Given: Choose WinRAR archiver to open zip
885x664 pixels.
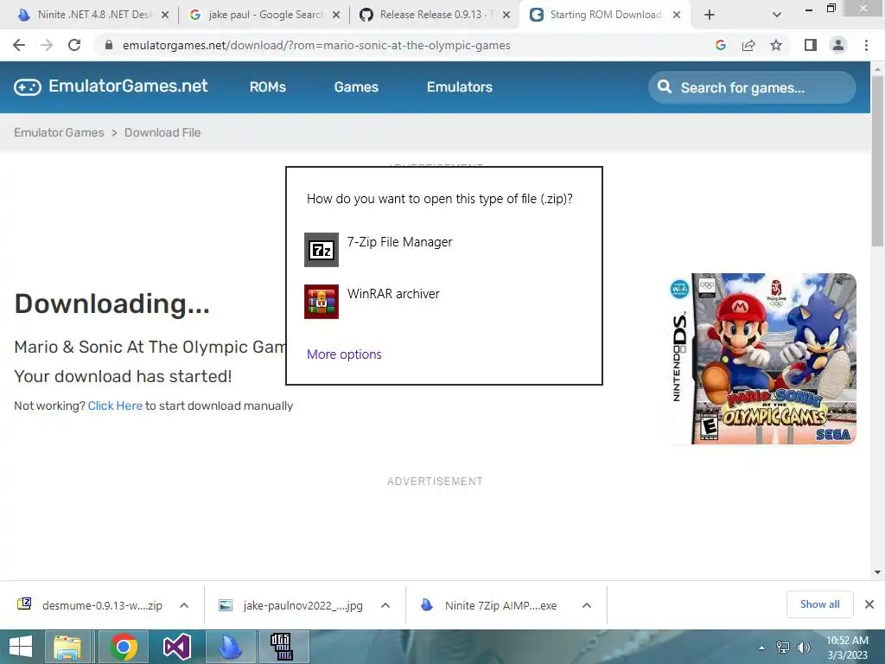Looking at the screenshot, I should pos(393,294).
